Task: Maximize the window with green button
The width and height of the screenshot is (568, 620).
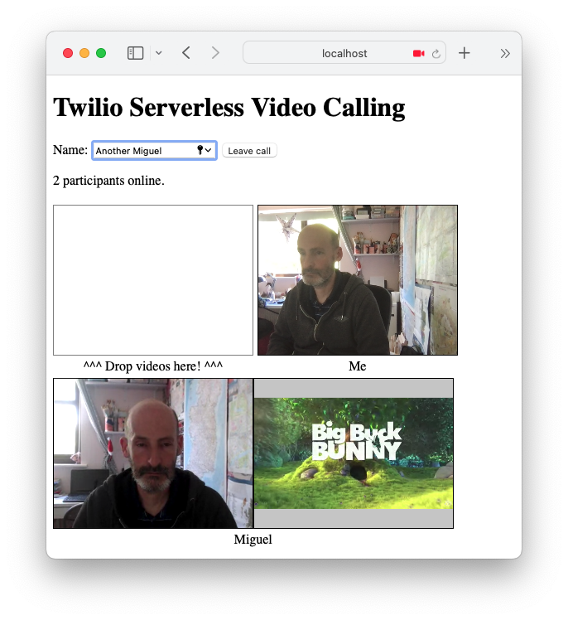Action: point(101,53)
